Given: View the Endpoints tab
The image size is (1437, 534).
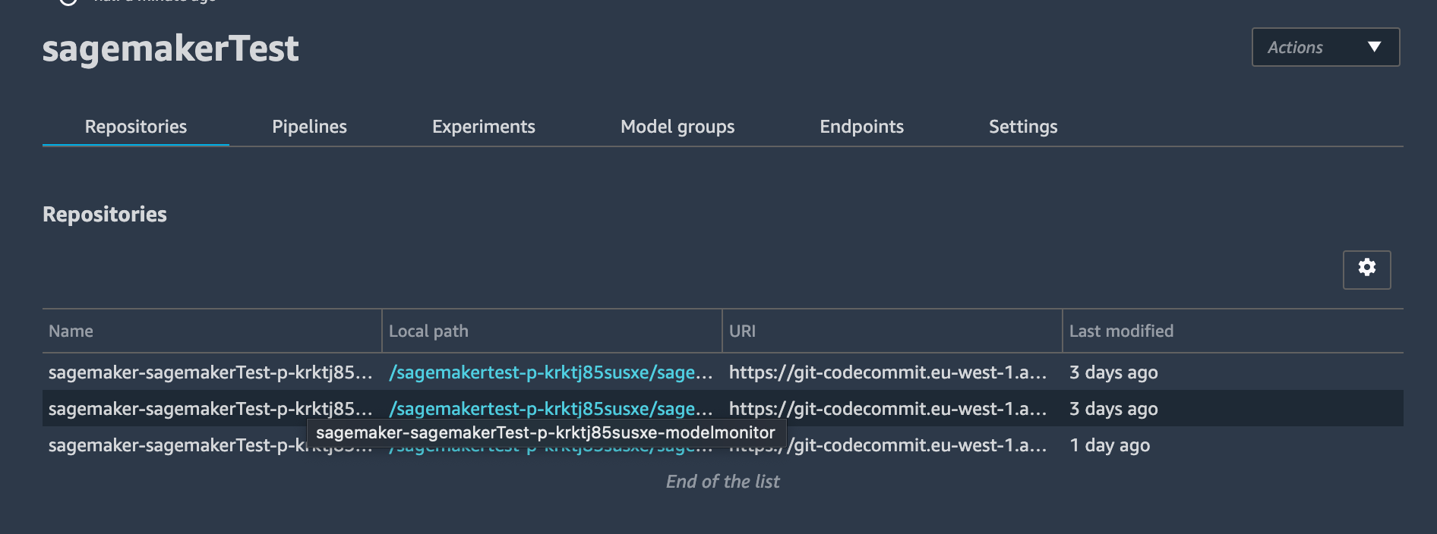Looking at the screenshot, I should click(861, 127).
